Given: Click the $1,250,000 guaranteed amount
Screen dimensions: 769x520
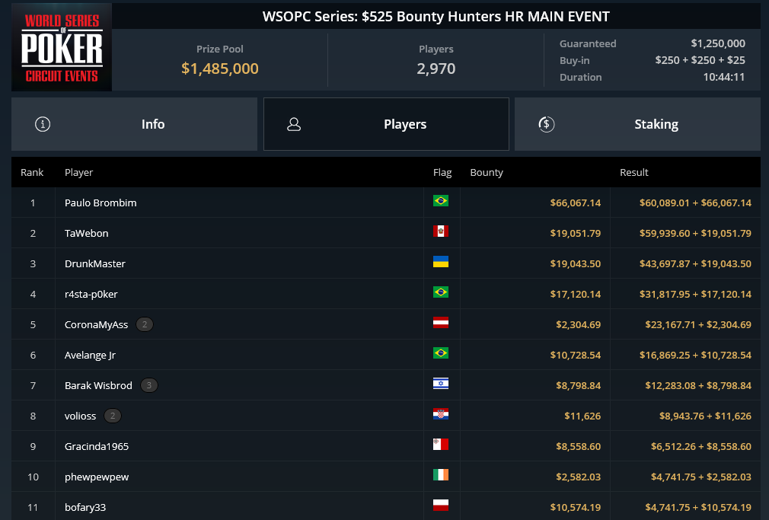Looking at the screenshot, I should [718, 43].
